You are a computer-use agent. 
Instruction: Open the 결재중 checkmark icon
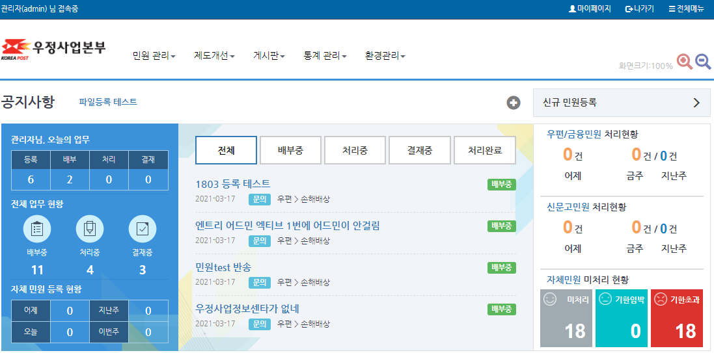(142, 229)
